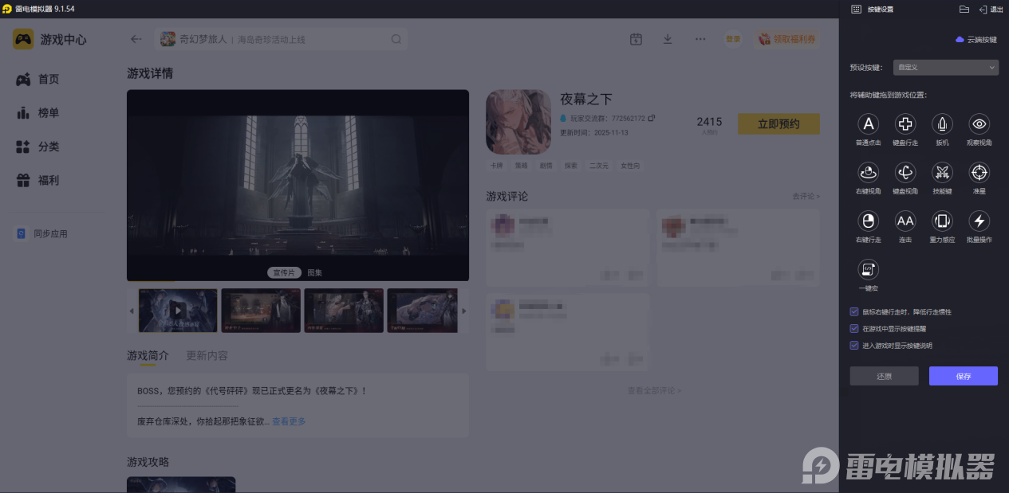Play the first video thumbnail
The height and width of the screenshot is (493, 1009).
click(x=178, y=311)
